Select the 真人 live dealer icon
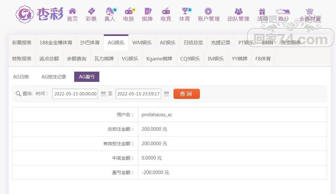The height and width of the screenshot is (194, 336). [x=110, y=11]
